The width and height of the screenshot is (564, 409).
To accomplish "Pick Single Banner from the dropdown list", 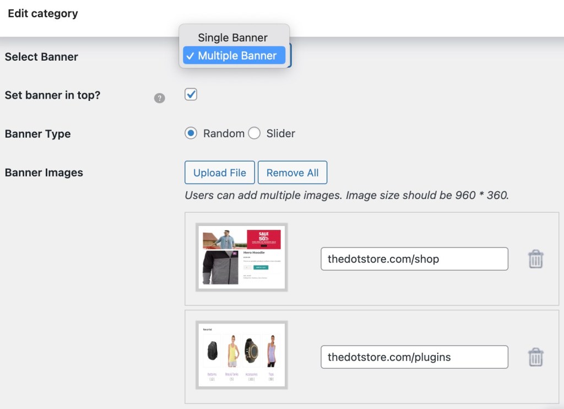I will [232, 37].
